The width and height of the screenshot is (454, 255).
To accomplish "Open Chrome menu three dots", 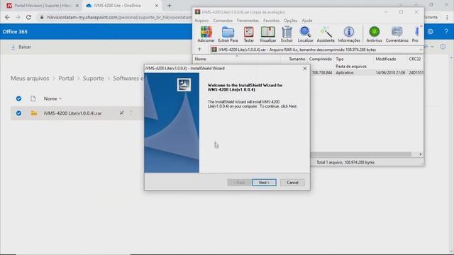I will (447, 17).
